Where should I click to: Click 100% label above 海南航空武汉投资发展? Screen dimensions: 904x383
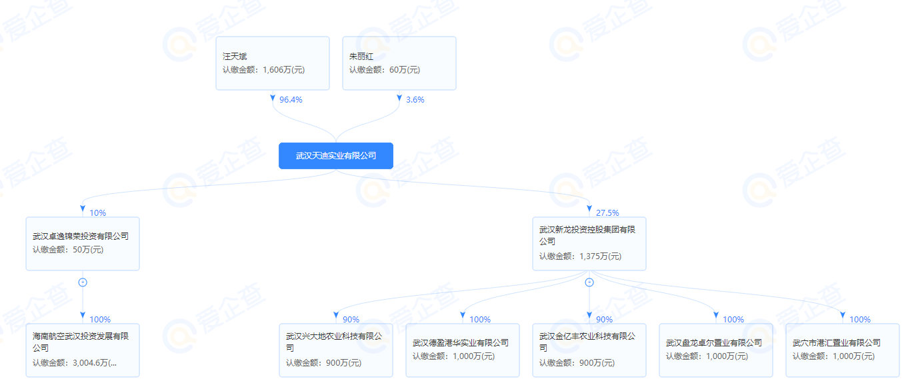click(100, 320)
